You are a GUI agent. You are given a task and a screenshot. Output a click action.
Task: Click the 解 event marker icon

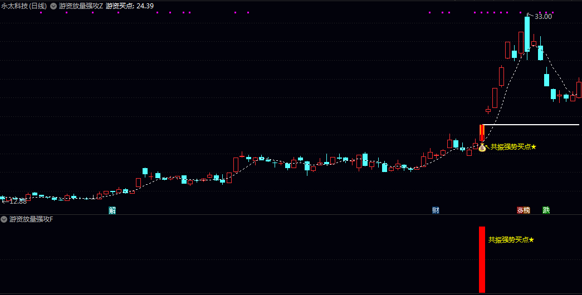[x=112, y=210]
